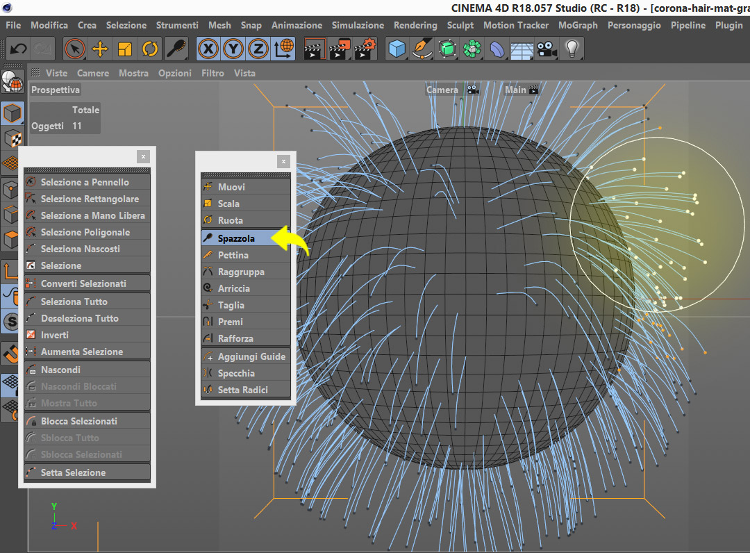Open the viewport Vista menu
Viewport: 750px width, 553px height.
[244, 73]
